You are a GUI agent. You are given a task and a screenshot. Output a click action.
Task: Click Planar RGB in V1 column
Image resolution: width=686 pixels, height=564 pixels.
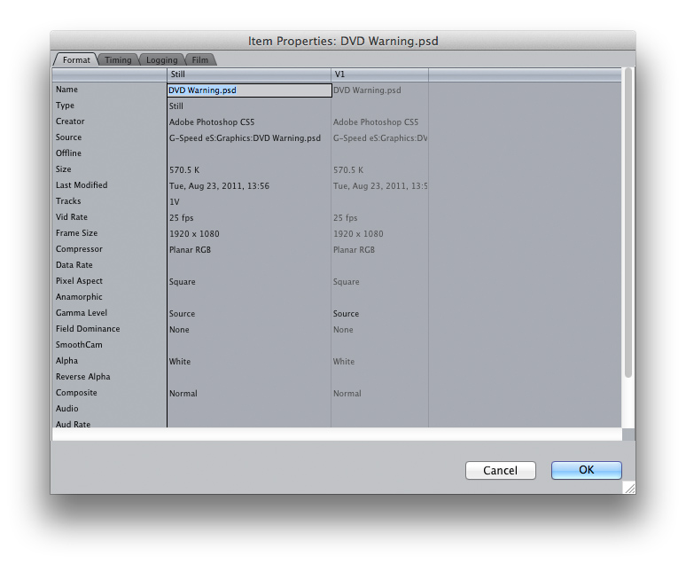[354, 249]
